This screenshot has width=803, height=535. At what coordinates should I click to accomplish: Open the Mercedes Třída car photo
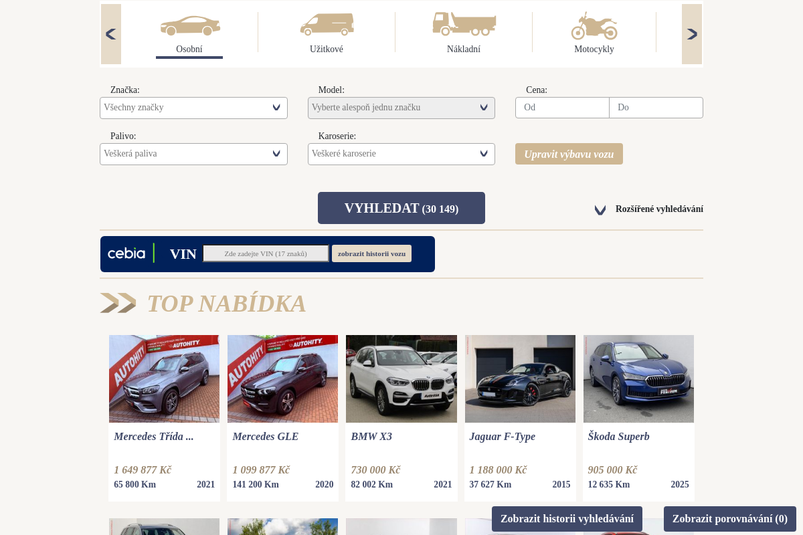pyautogui.click(x=164, y=379)
